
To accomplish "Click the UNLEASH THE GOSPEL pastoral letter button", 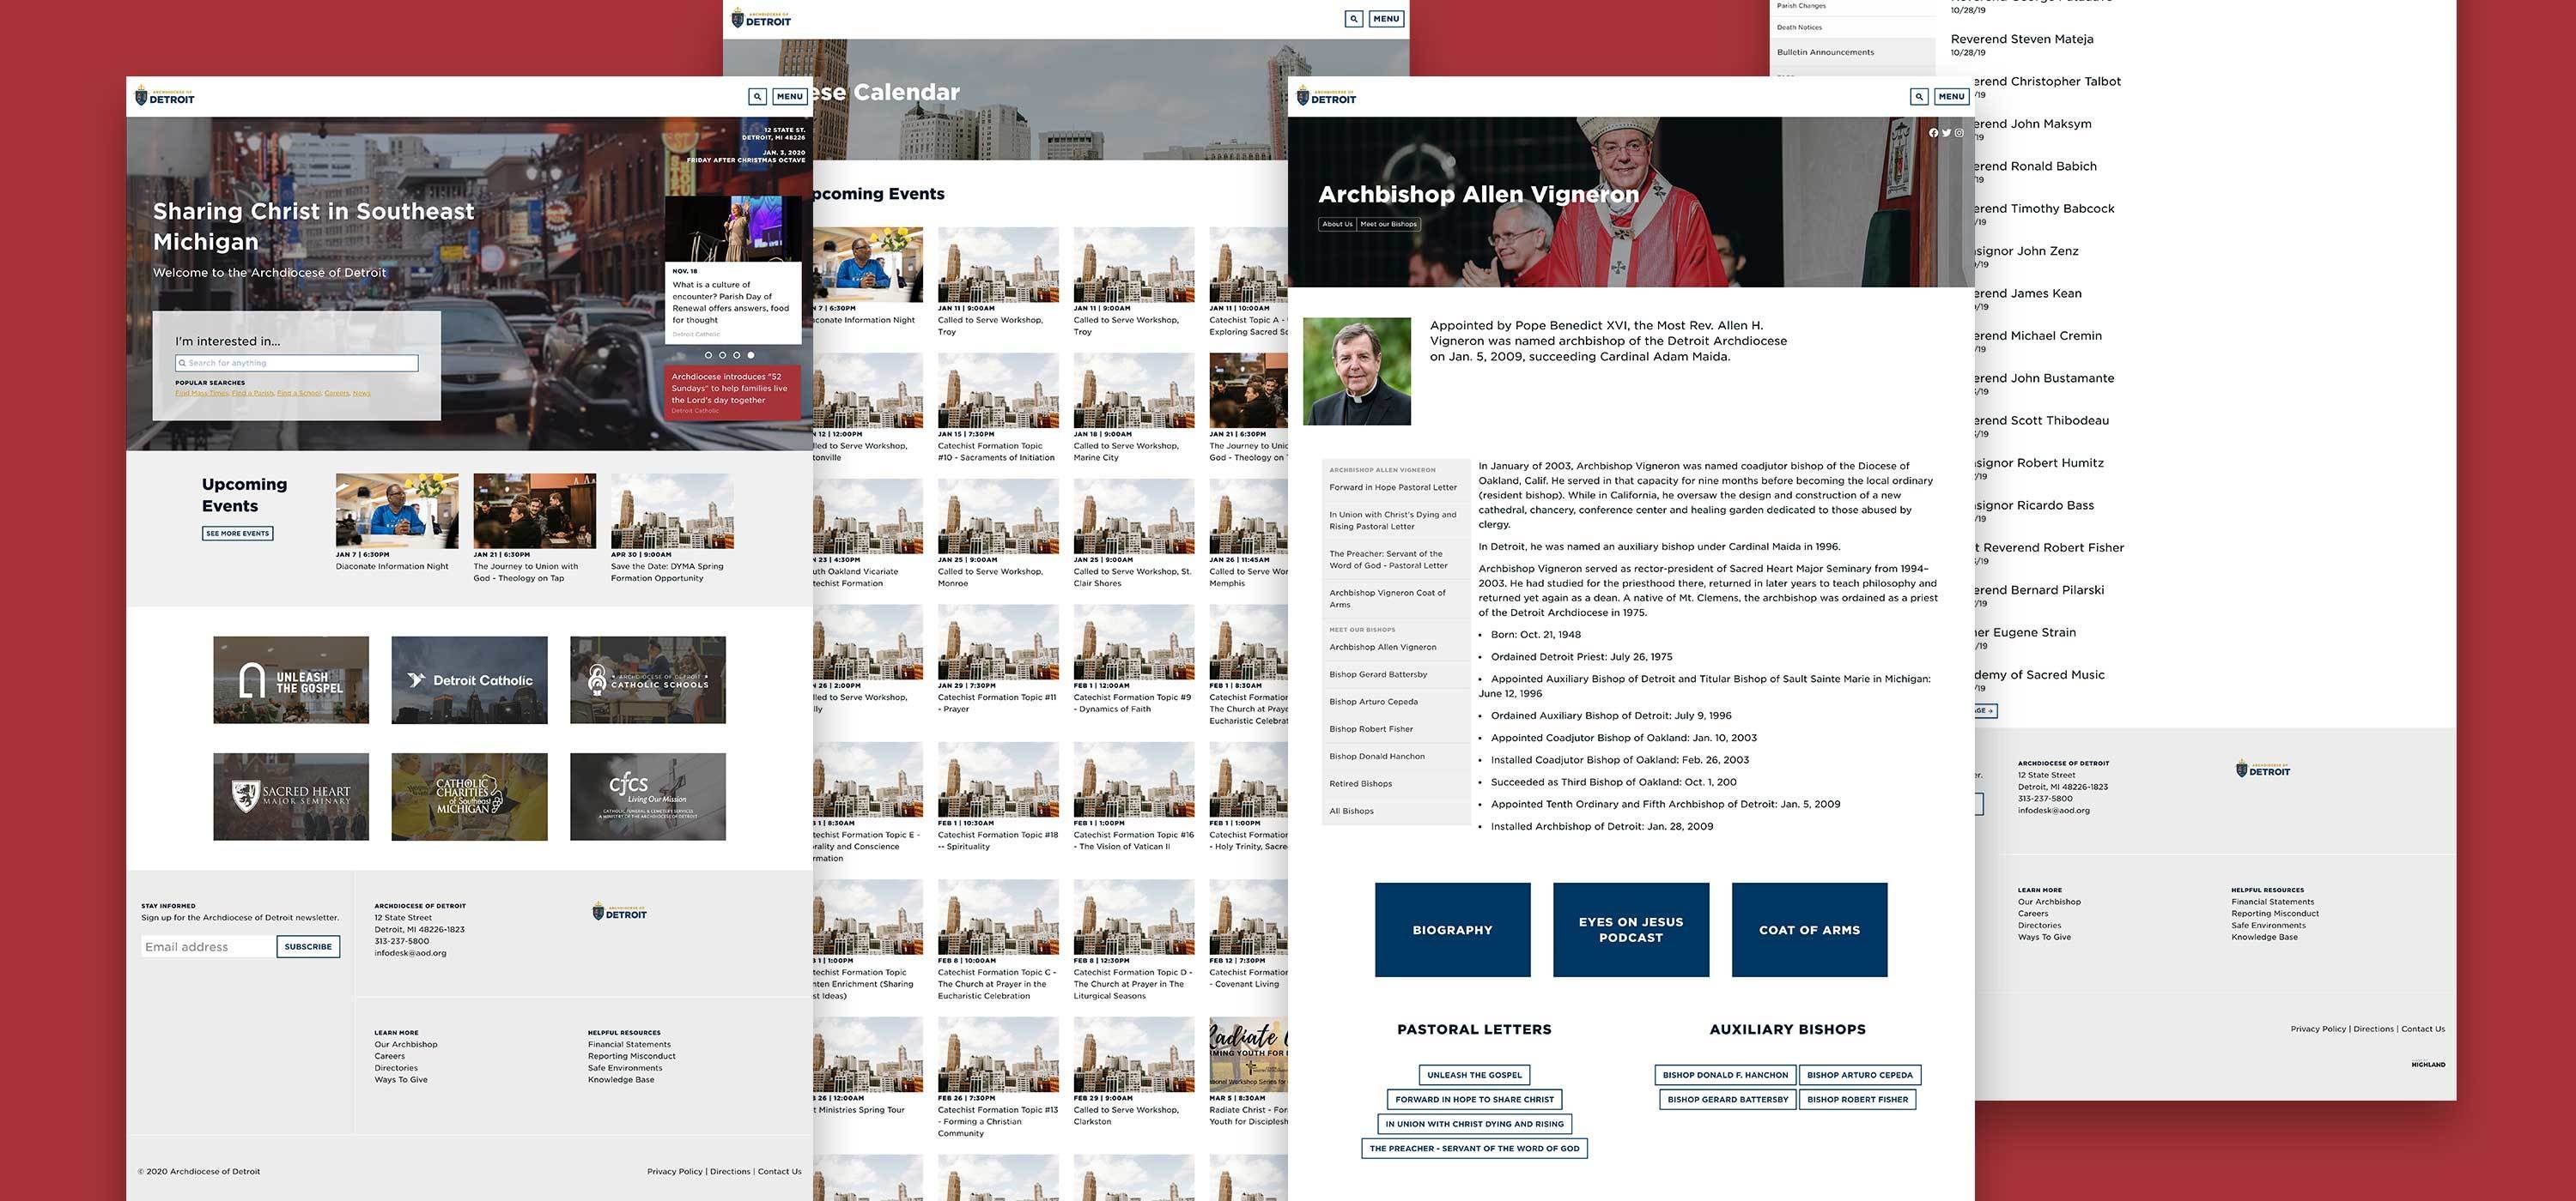I will click(x=1474, y=1075).
